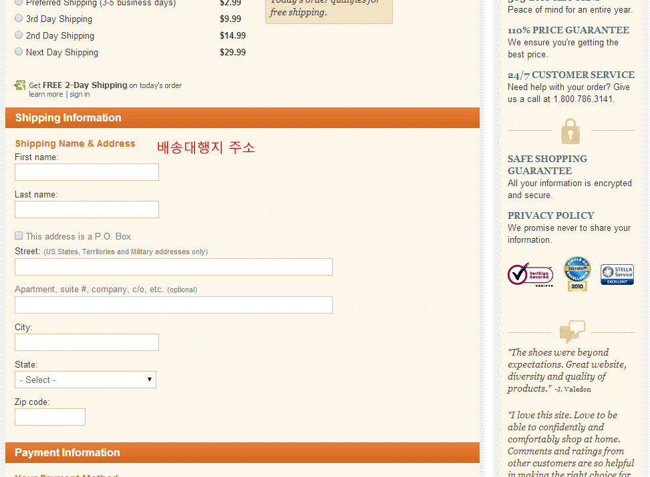Click the padlock safe shopping icon
Screen dimensions: 650x477
[x=571, y=131]
